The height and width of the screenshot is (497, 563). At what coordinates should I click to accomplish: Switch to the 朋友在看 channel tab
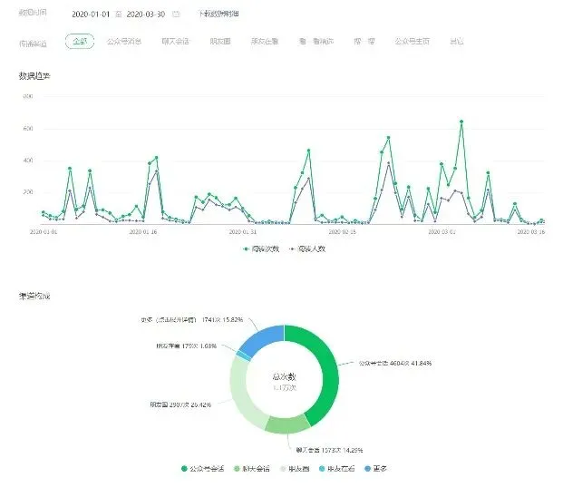265,42
